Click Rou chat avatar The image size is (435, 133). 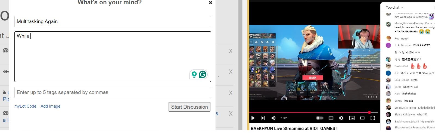tap(389, 38)
